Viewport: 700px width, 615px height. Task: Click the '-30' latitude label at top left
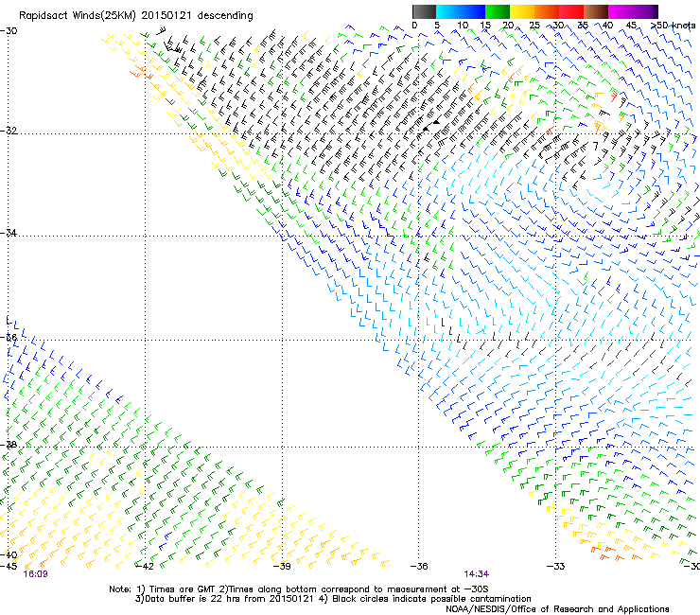click(x=9, y=31)
